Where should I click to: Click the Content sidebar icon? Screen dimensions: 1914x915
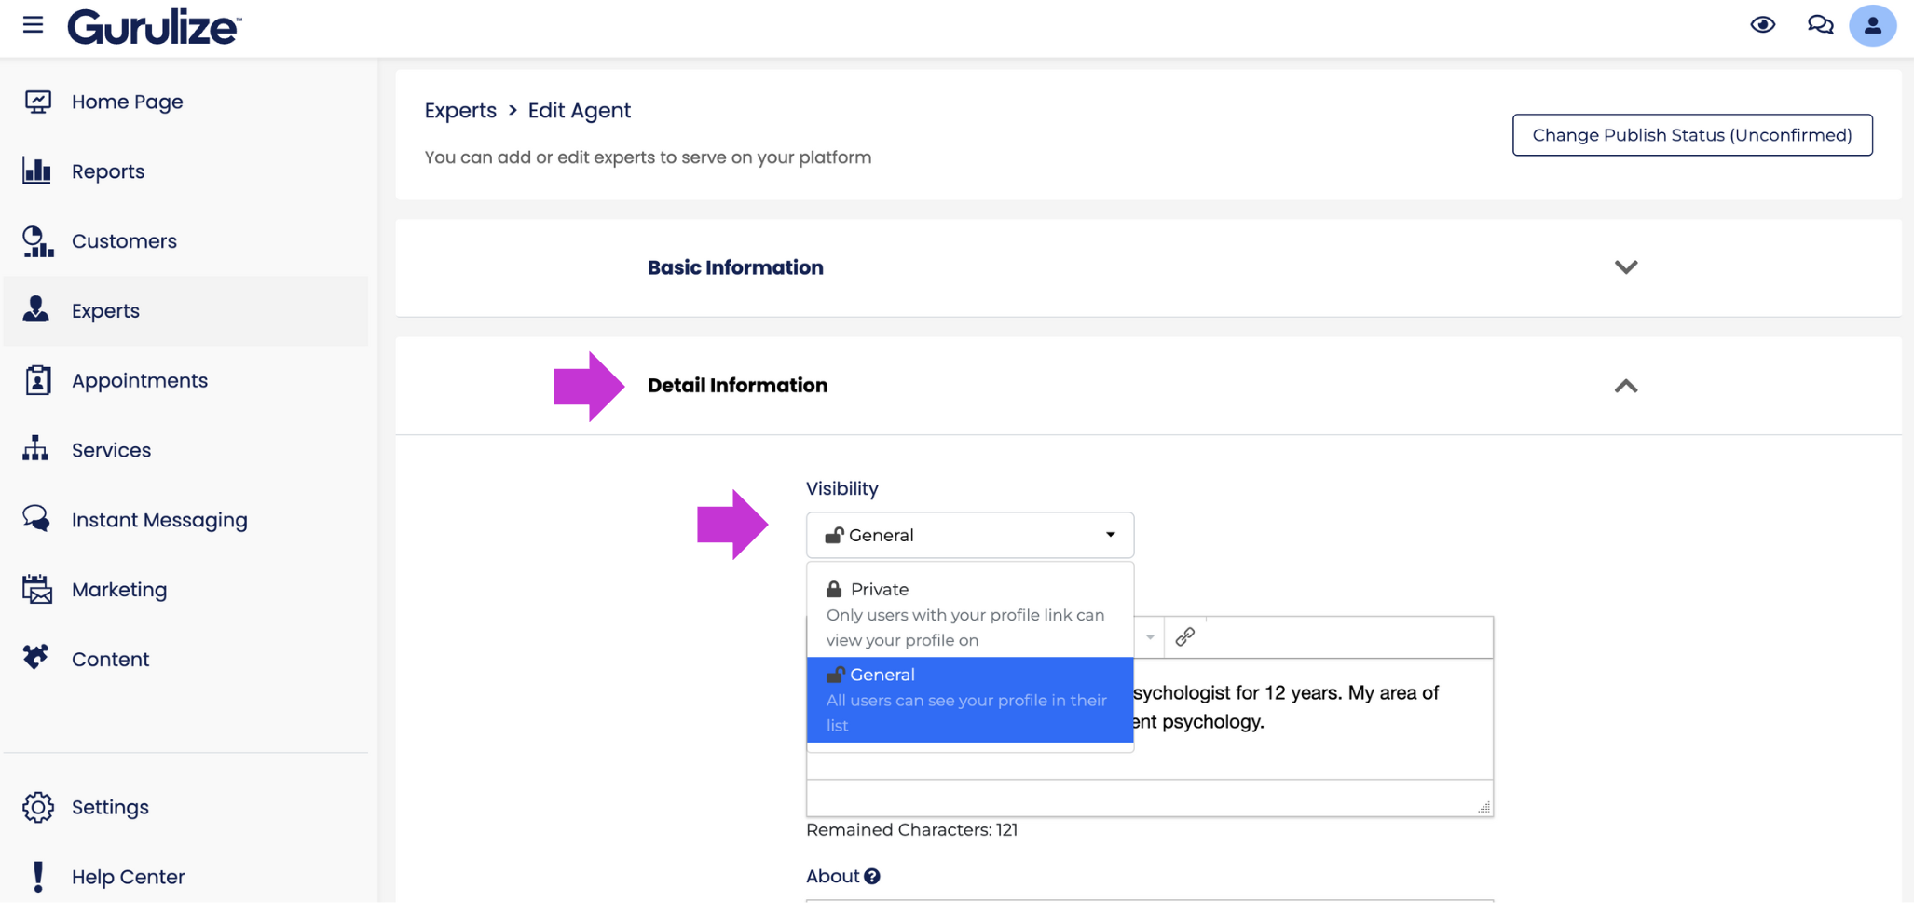coord(36,658)
